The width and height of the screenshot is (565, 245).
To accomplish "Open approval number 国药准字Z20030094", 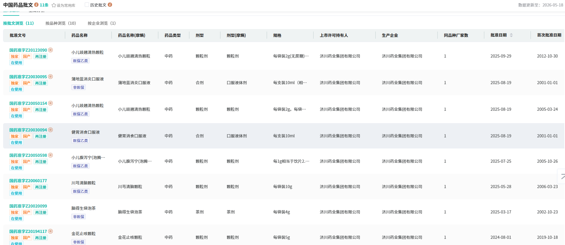I will coord(28,130).
